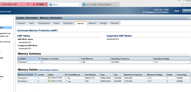This screenshot has width=191, height=92.
Task: Click the browser refresh icon
Action: click(x=46, y=5)
